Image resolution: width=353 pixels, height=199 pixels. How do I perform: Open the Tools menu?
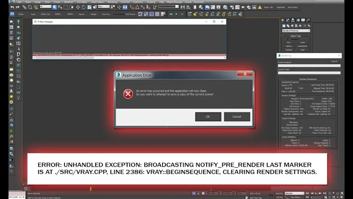pos(28,2)
